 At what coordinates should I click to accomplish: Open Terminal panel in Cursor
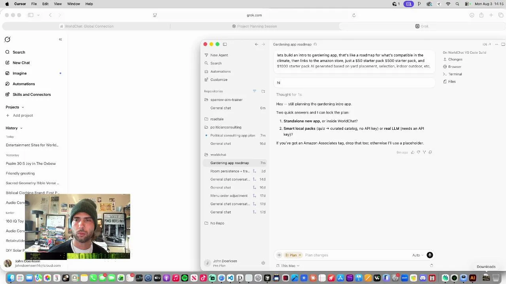[453, 74]
